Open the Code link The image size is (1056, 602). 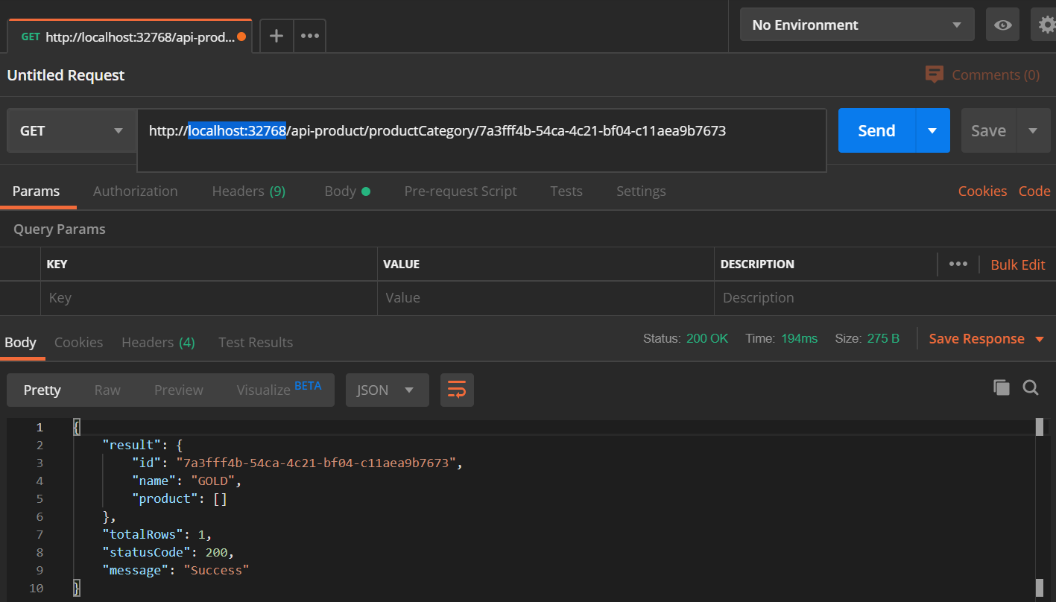tap(1034, 191)
